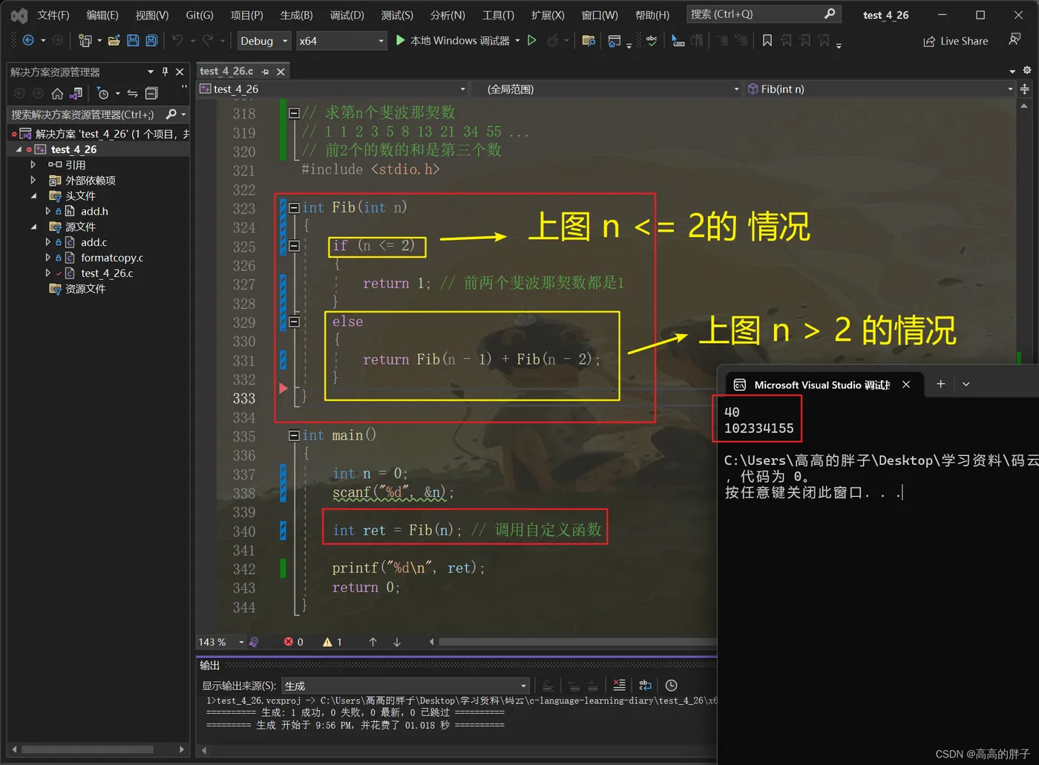The height and width of the screenshot is (765, 1039).
Task: Collapse the 源文件 folder node
Action: coord(33,227)
